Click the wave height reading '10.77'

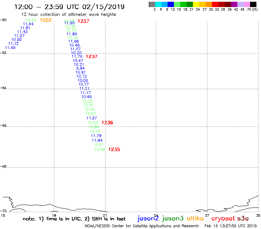(84, 84)
